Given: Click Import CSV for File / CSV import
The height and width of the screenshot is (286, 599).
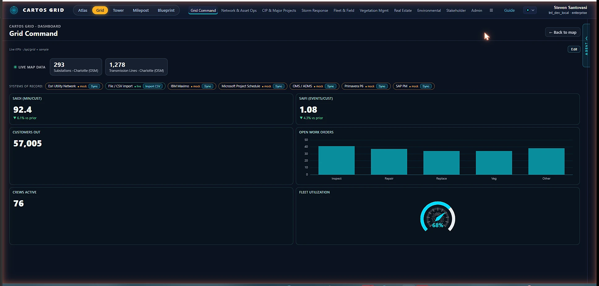Looking at the screenshot, I should point(153,86).
